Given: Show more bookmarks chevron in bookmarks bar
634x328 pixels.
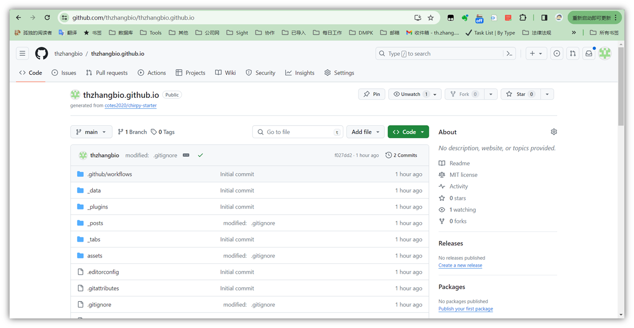Looking at the screenshot, I should coord(573,33).
